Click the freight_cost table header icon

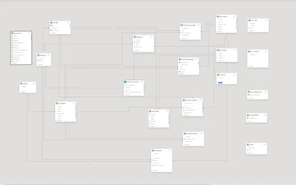coord(135,37)
